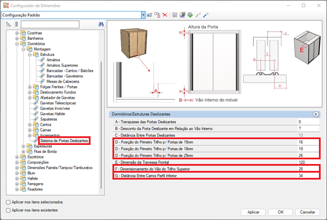
Task: Expand the Escritórios tree node
Action: click(x=17, y=157)
